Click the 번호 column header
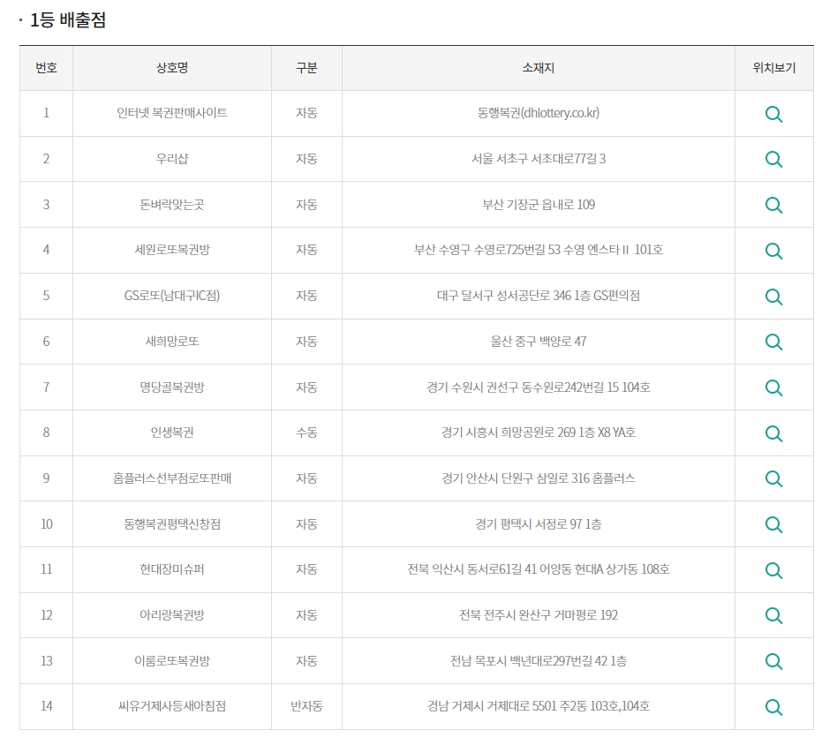The image size is (822, 745). [x=46, y=68]
